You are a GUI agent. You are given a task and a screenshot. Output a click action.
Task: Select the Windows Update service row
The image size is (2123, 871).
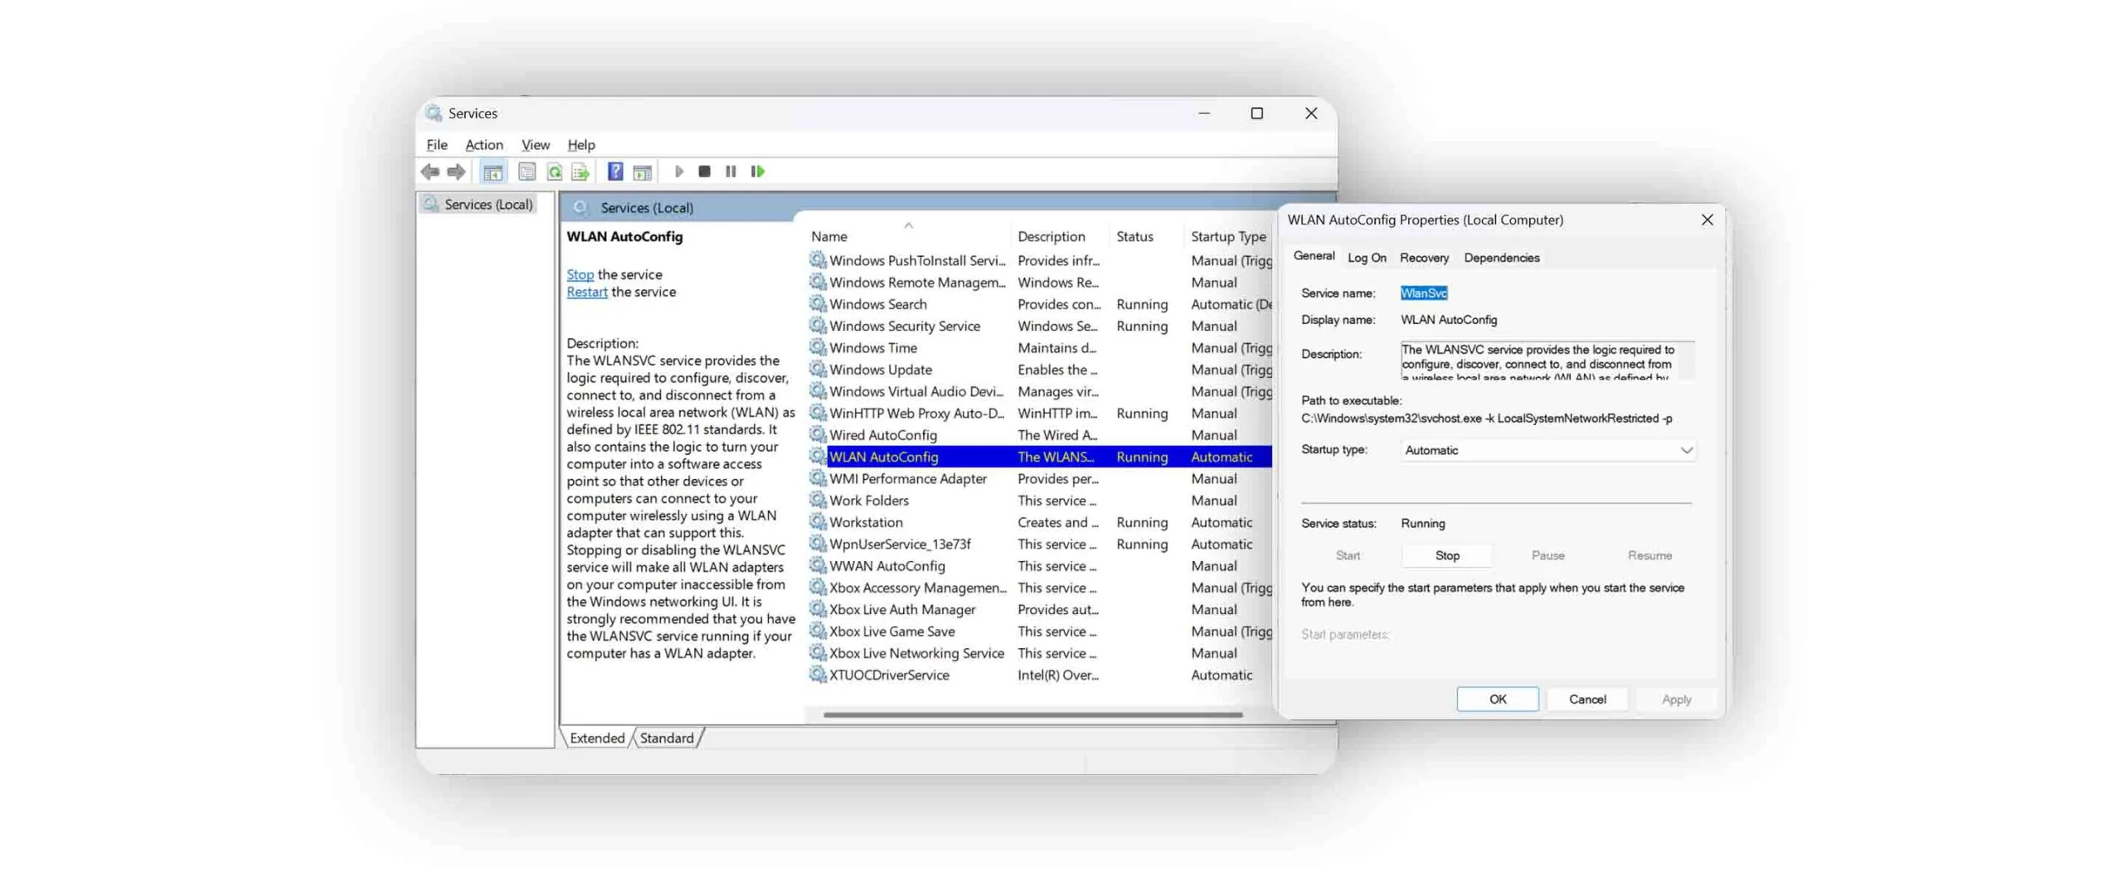click(x=880, y=370)
